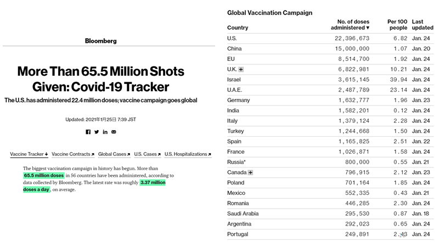Click the Per 100 people column header
This screenshot has height=247, width=439.
(x=397, y=25)
